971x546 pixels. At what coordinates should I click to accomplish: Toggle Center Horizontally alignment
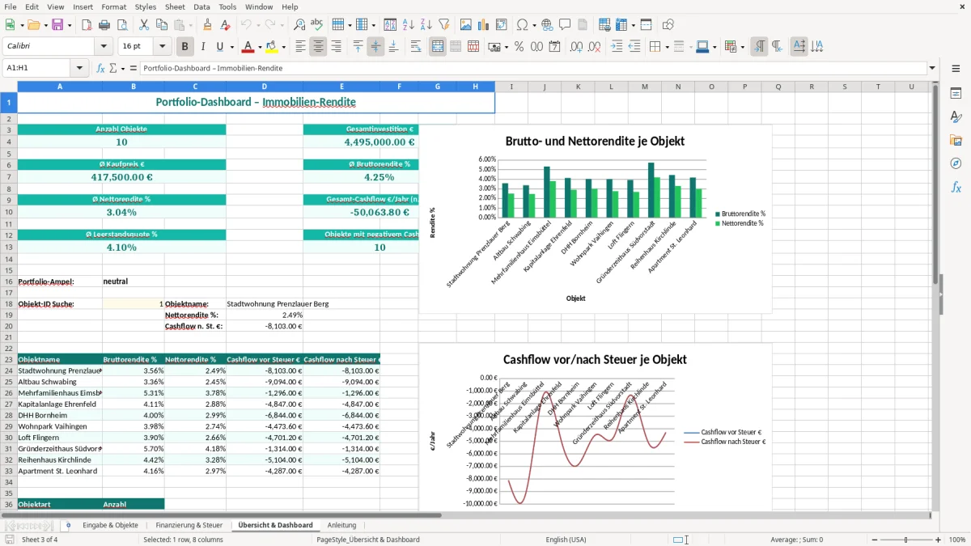tap(318, 47)
